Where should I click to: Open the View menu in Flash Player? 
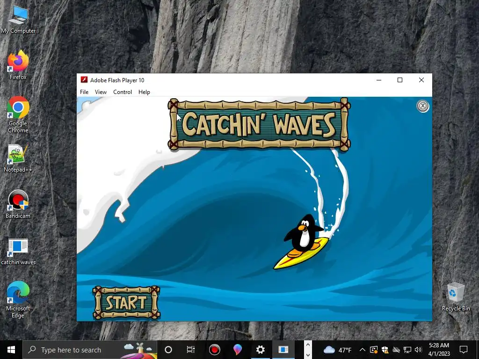pos(101,92)
